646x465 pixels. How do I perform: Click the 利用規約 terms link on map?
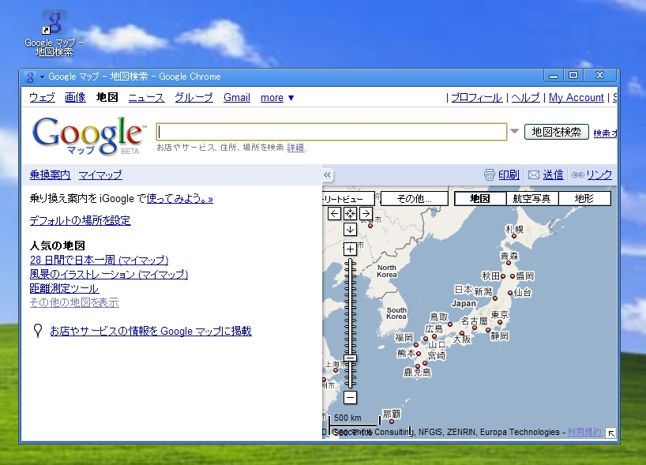tap(584, 432)
